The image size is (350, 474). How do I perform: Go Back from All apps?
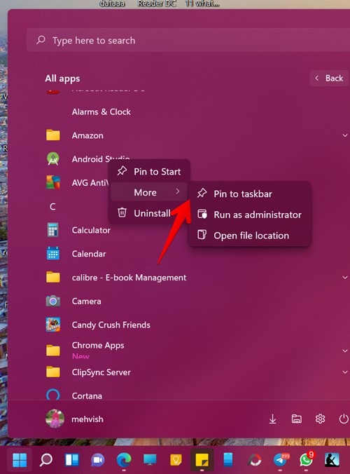coord(329,79)
